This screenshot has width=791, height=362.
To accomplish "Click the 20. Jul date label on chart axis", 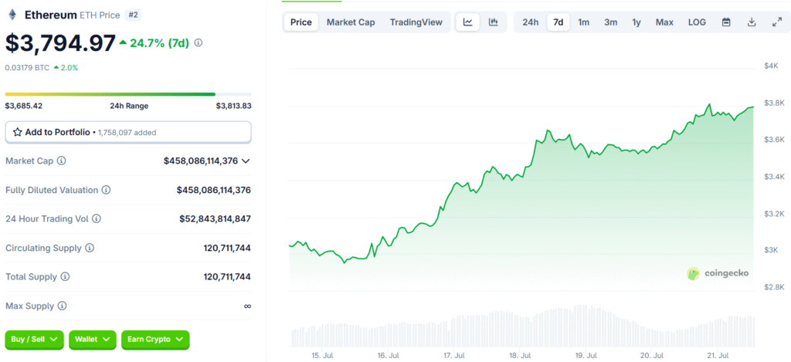I will 653,355.
